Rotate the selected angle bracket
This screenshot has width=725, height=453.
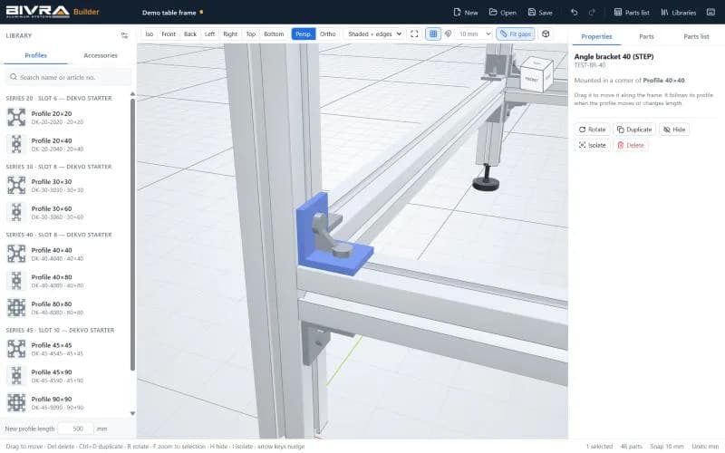pyautogui.click(x=593, y=130)
